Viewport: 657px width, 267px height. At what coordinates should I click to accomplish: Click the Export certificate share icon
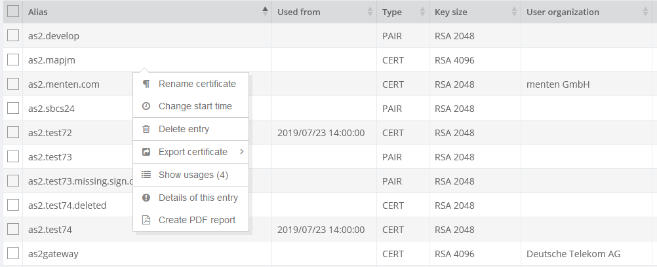[146, 152]
